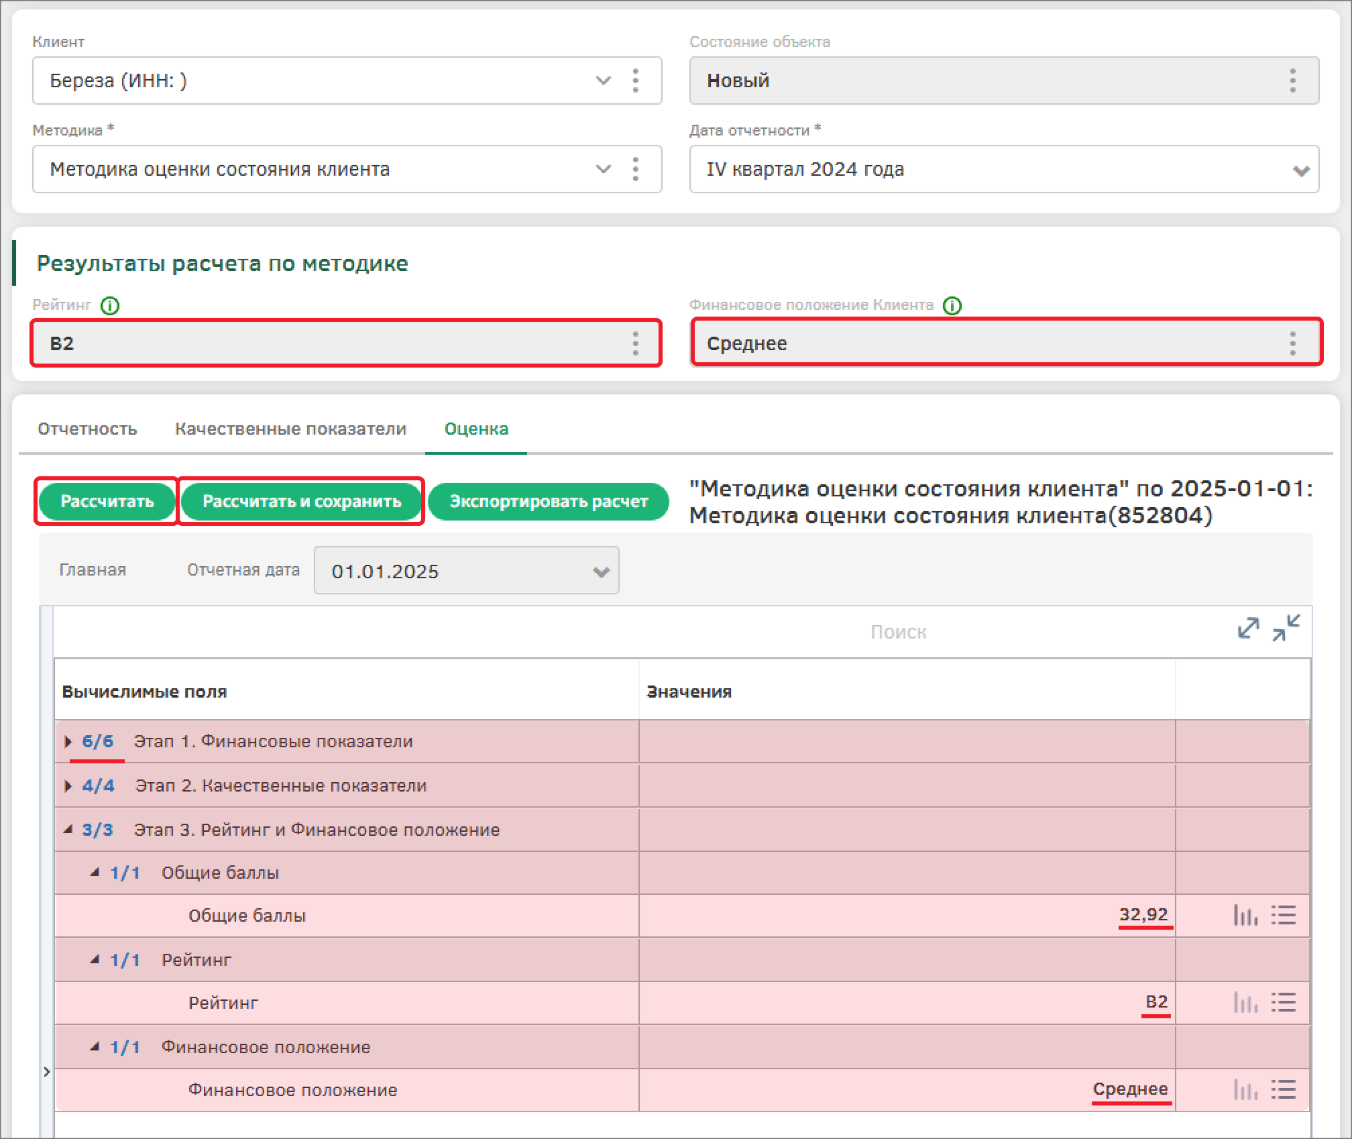
Task: Click the Рассчитать button
Action: [x=107, y=502]
